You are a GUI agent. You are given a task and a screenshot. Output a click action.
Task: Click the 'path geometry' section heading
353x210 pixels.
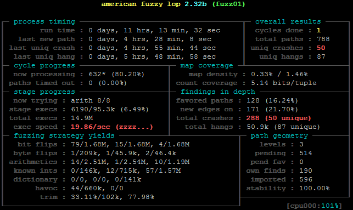click(x=279, y=135)
